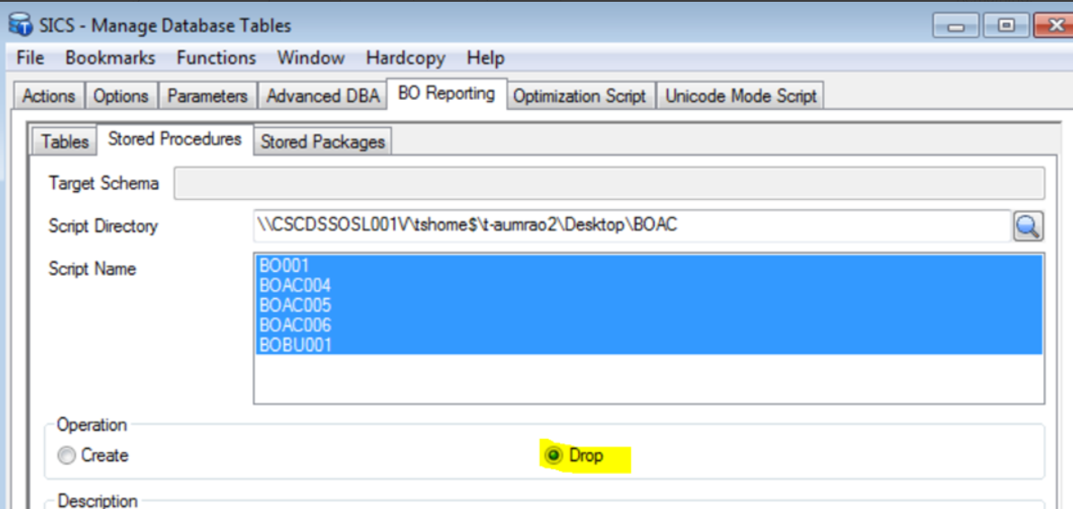
Task: Select the Create operation radio button
Action: (67, 456)
